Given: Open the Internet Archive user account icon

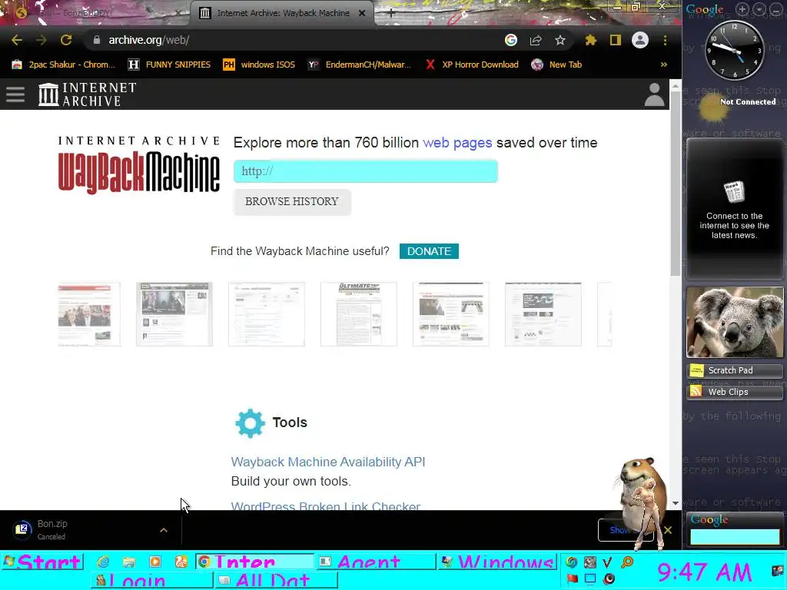Looking at the screenshot, I should coord(654,94).
